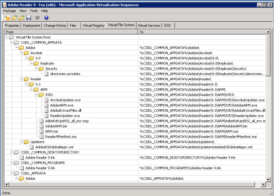Click the file icon beside ARM.msi
Image resolution: width=274 pixels, height=196 pixels.
(x=42, y=132)
